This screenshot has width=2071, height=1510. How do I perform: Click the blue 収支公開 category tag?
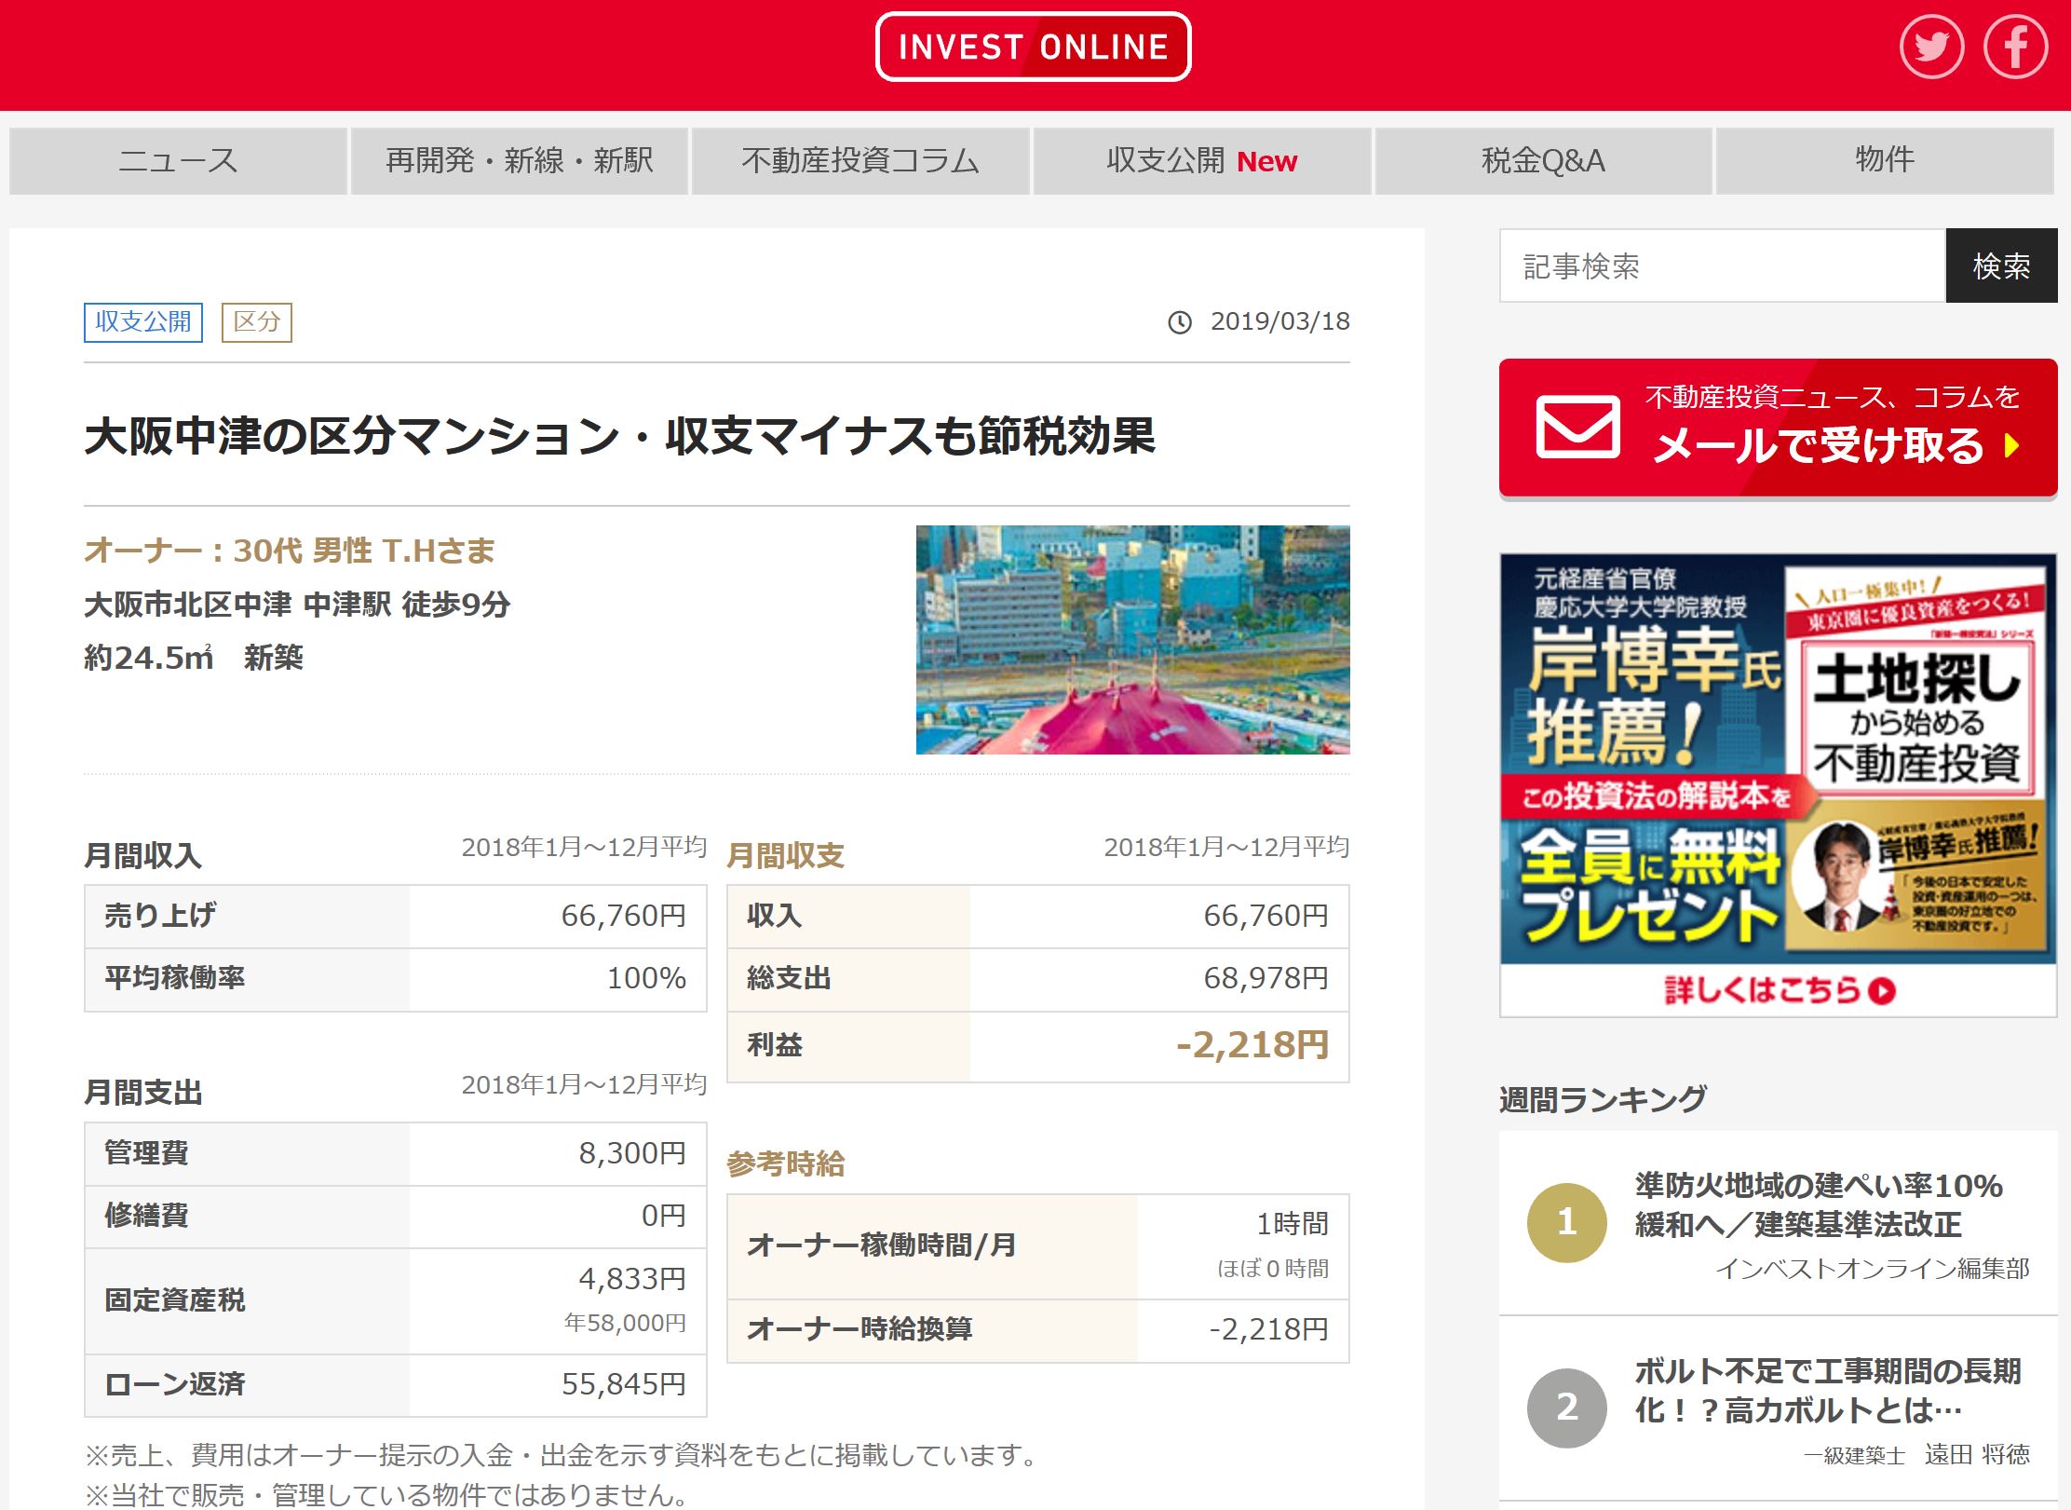(143, 322)
